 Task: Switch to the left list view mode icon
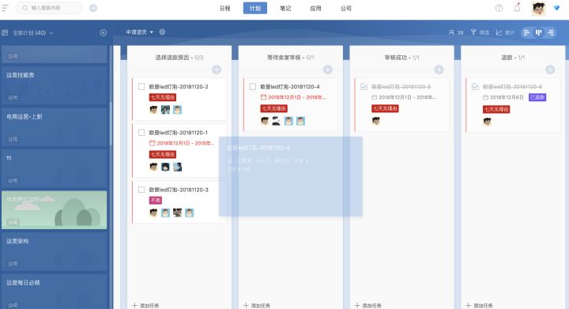click(526, 32)
